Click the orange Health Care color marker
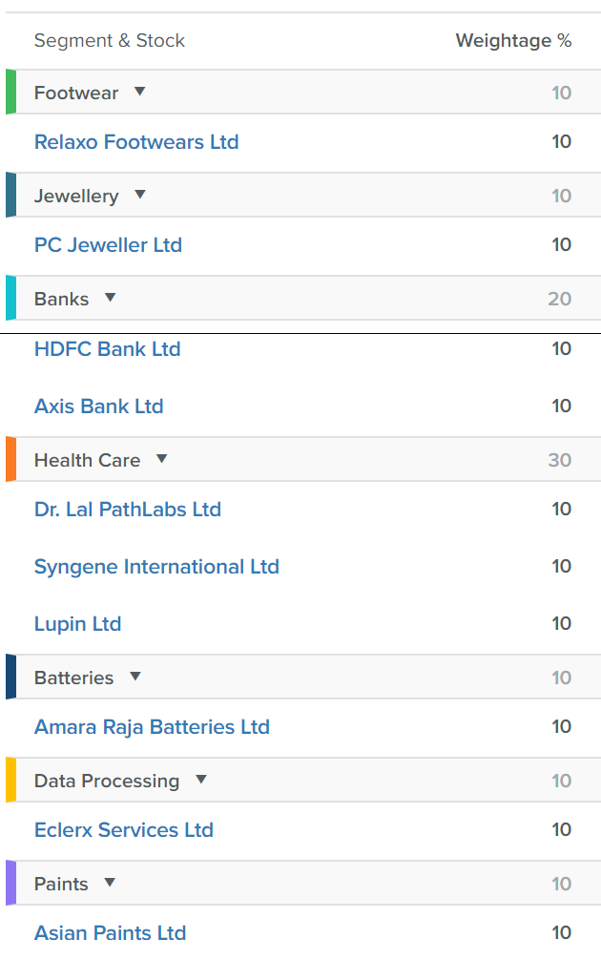The image size is (601, 960). tap(11, 459)
